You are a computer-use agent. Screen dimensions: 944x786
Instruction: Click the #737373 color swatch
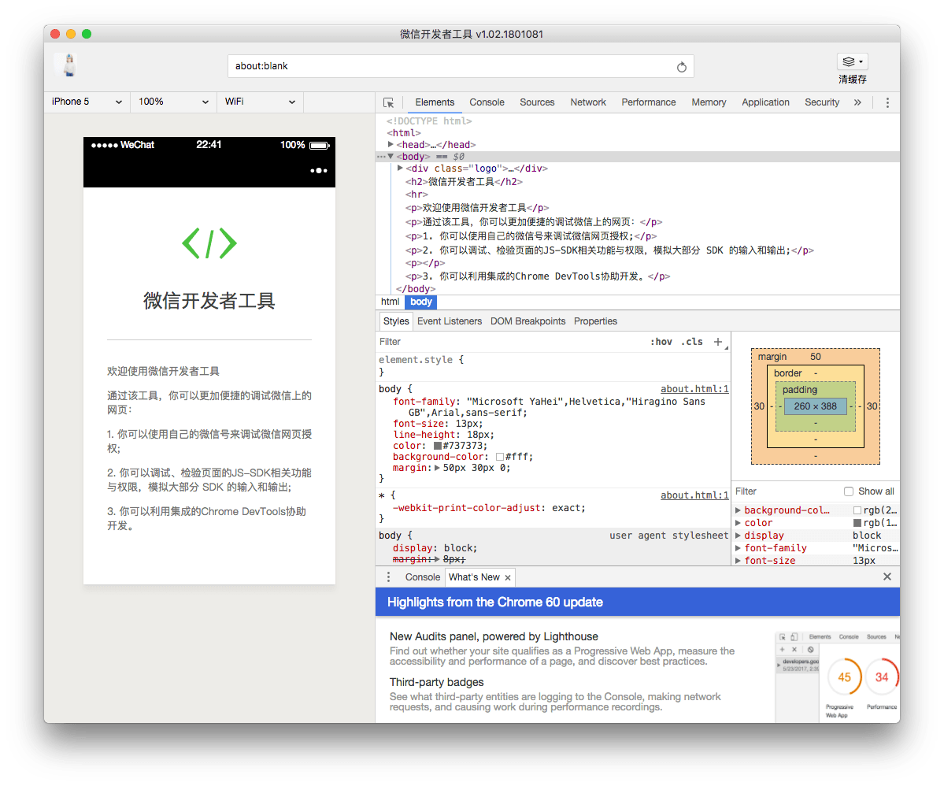pyautogui.click(x=438, y=447)
